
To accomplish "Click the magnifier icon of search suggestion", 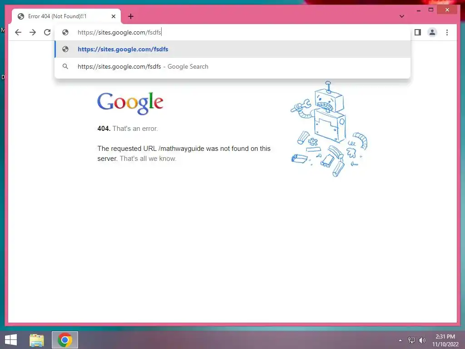I will 65,66.
